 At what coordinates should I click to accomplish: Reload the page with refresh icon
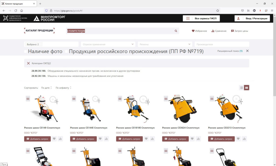tap(16, 11)
